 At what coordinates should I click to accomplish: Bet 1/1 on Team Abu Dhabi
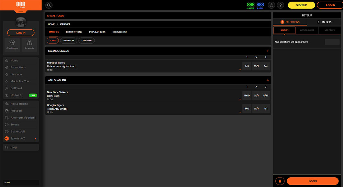click(x=266, y=109)
